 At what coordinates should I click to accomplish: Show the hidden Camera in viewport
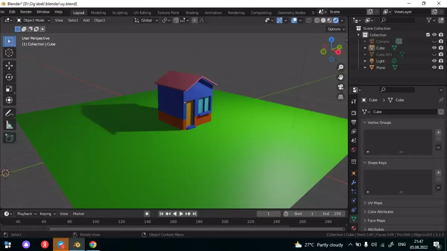tap(434, 41)
